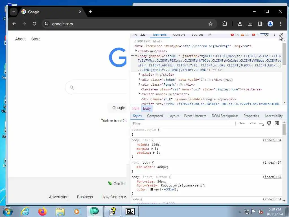
Task: Expand the script nonce node
Action: click(x=139, y=94)
